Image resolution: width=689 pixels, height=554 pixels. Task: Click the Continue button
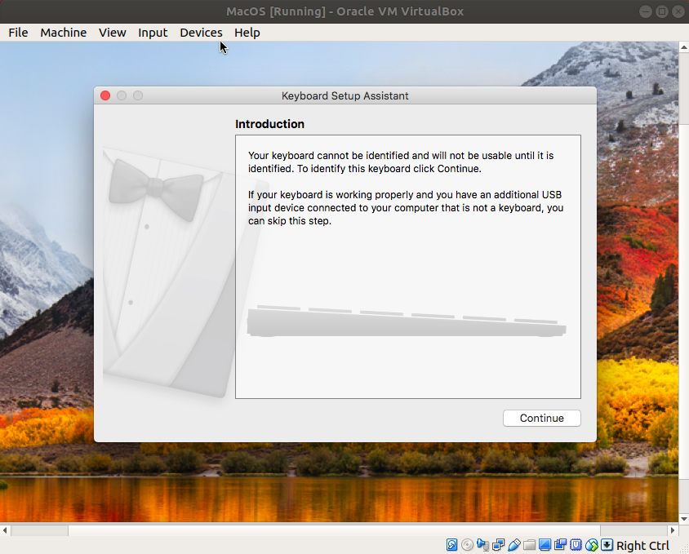coord(542,418)
